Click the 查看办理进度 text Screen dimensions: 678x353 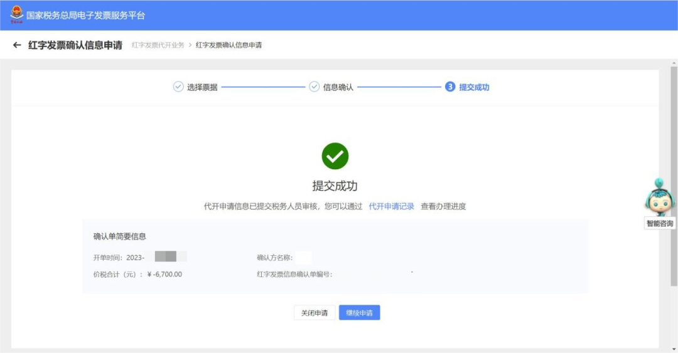click(x=443, y=206)
